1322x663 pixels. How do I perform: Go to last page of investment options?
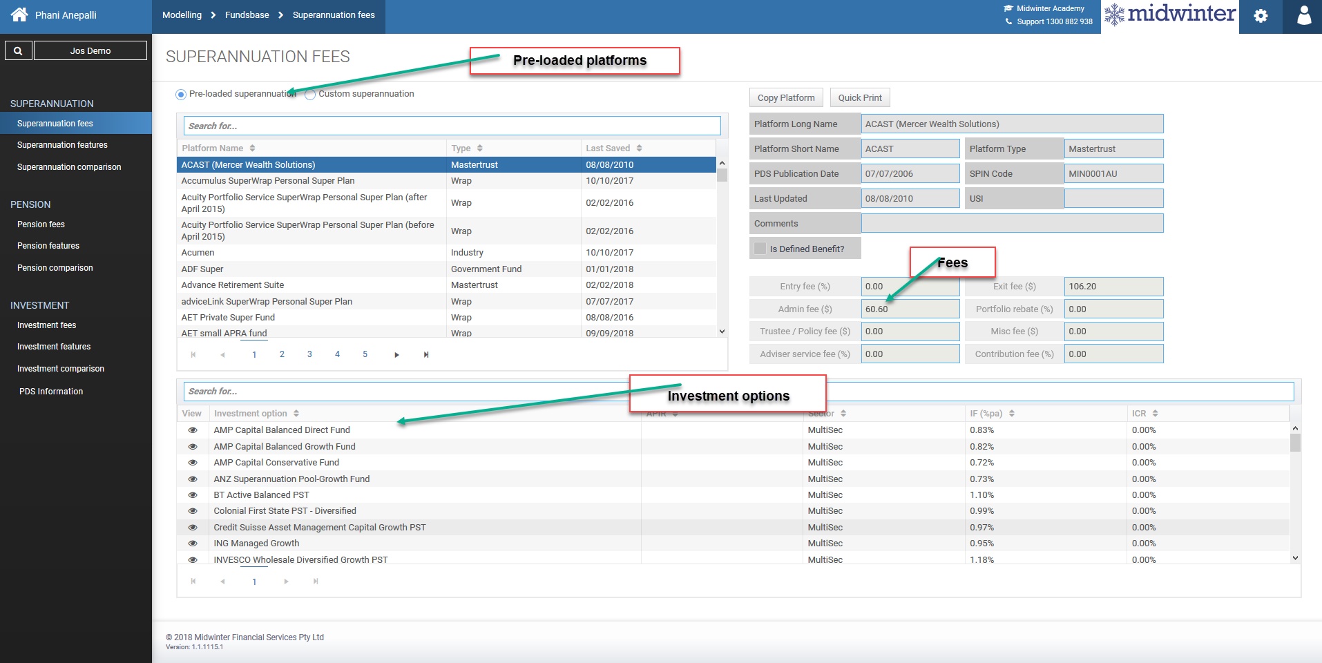click(x=316, y=582)
